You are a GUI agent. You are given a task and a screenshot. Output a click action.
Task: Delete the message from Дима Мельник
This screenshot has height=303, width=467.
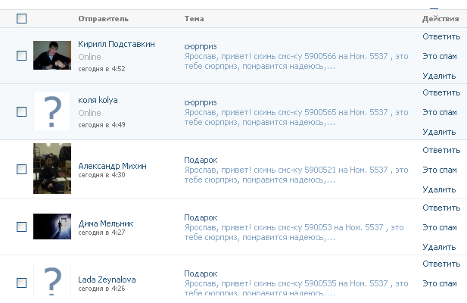(439, 247)
